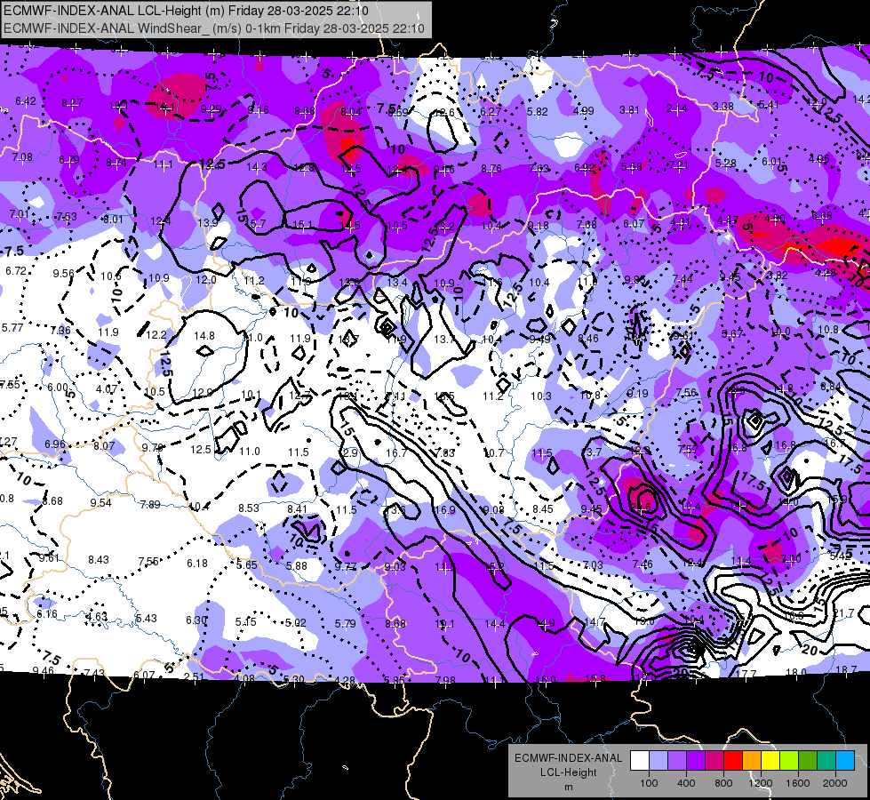
Task: Click the light blue legend swatch
Action: (658, 760)
